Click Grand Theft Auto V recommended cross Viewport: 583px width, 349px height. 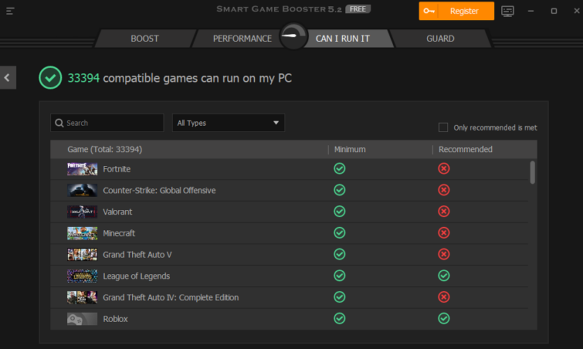[x=444, y=254]
